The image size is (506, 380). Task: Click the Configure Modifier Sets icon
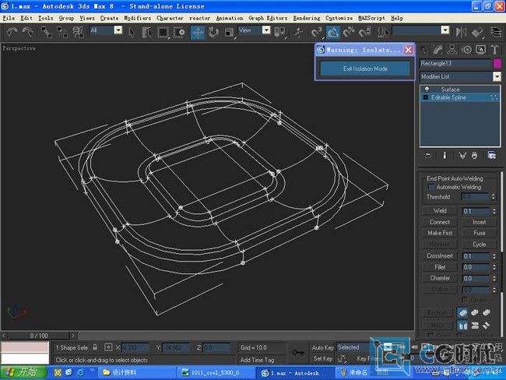coord(492,156)
